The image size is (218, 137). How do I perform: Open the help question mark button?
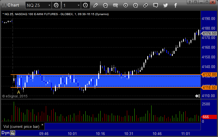point(190,2)
